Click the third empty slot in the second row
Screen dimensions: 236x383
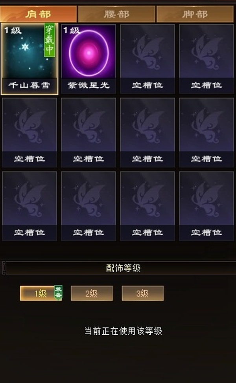point(147,133)
